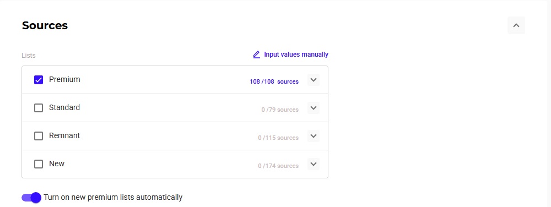Click the 0 /115 sources count
This screenshot has height=207, width=551.
point(278,138)
